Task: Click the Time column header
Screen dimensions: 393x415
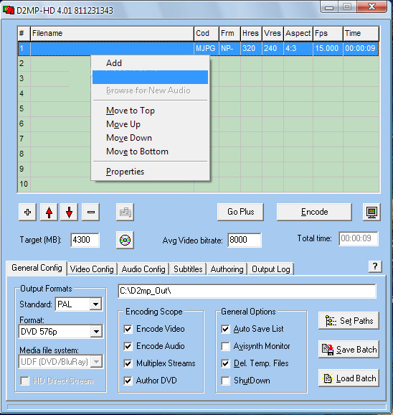Action: (x=361, y=33)
